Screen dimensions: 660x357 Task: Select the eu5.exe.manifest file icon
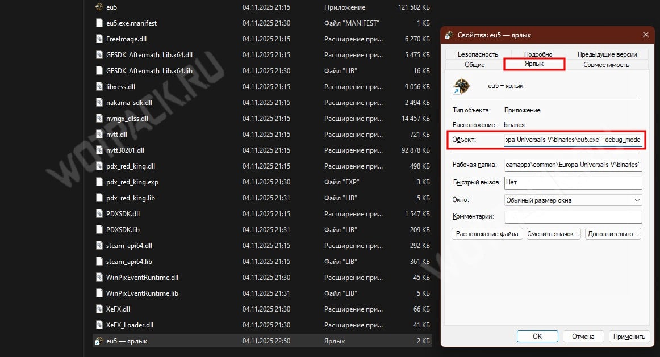[99, 23]
